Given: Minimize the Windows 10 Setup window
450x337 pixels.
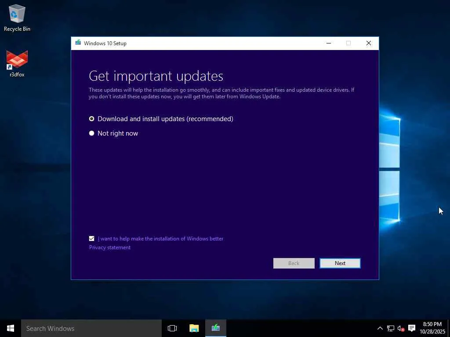Looking at the screenshot, I should coord(329,43).
